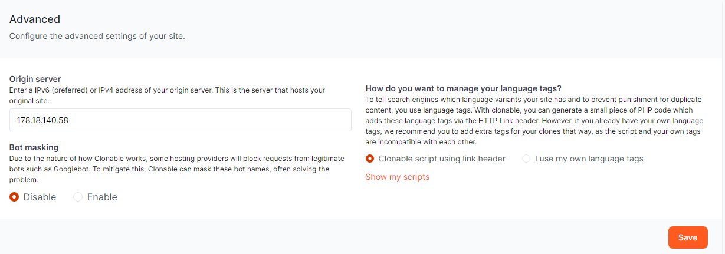Click inside the Origin server address field

(236, 120)
